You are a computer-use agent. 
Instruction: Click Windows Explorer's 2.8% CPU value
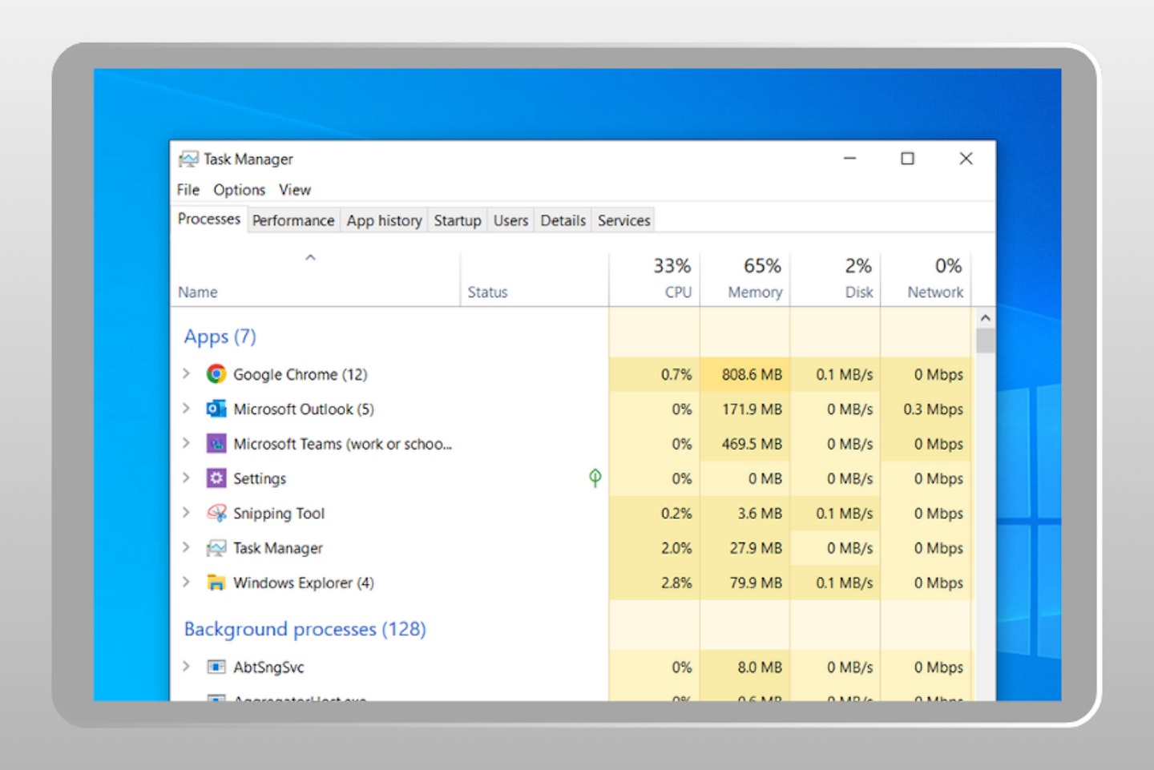pos(676,583)
